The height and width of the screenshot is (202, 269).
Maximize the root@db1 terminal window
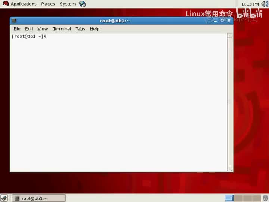tap(222, 21)
